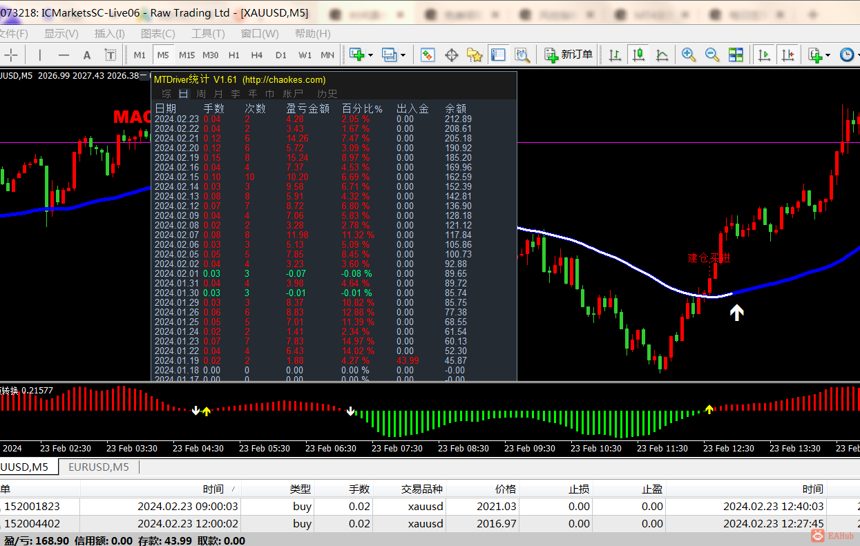Sort orders by 价格 column header
860x546 pixels.
pos(506,489)
